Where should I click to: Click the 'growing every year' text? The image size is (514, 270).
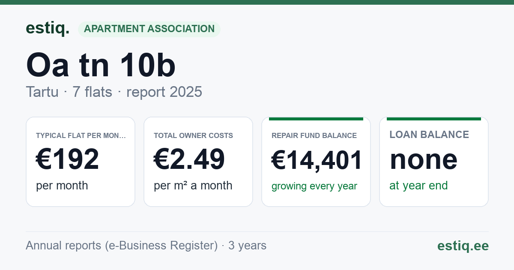[314, 186]
